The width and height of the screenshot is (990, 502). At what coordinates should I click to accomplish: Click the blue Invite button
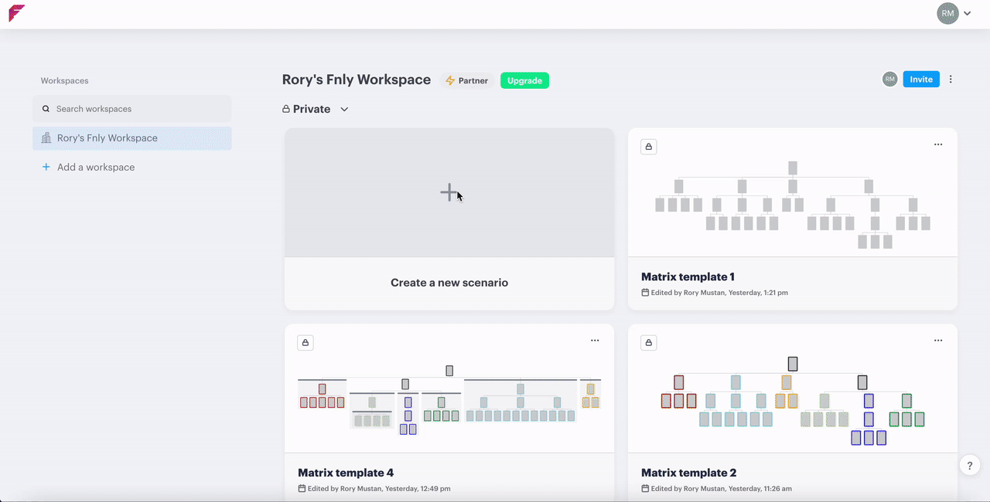click(x=920, y=80)
